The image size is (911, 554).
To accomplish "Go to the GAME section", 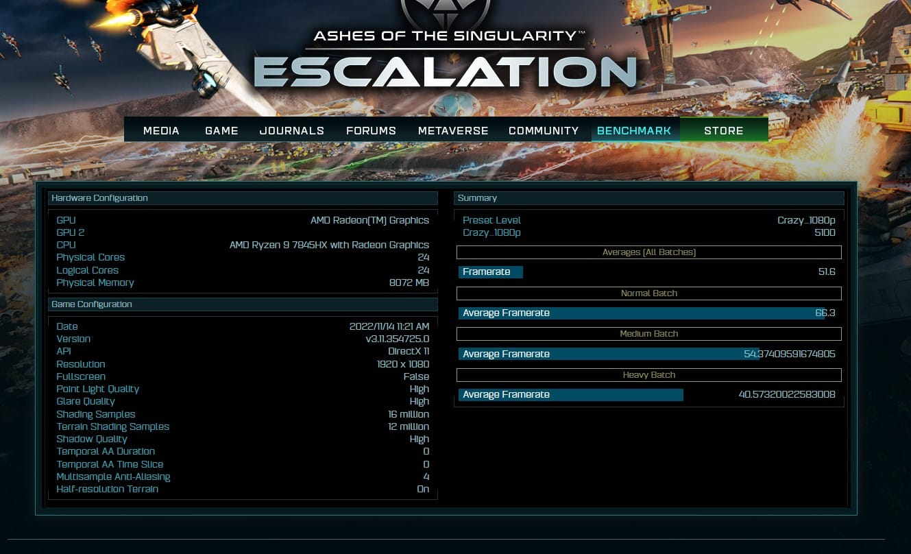I will click(x=221, y=130).
